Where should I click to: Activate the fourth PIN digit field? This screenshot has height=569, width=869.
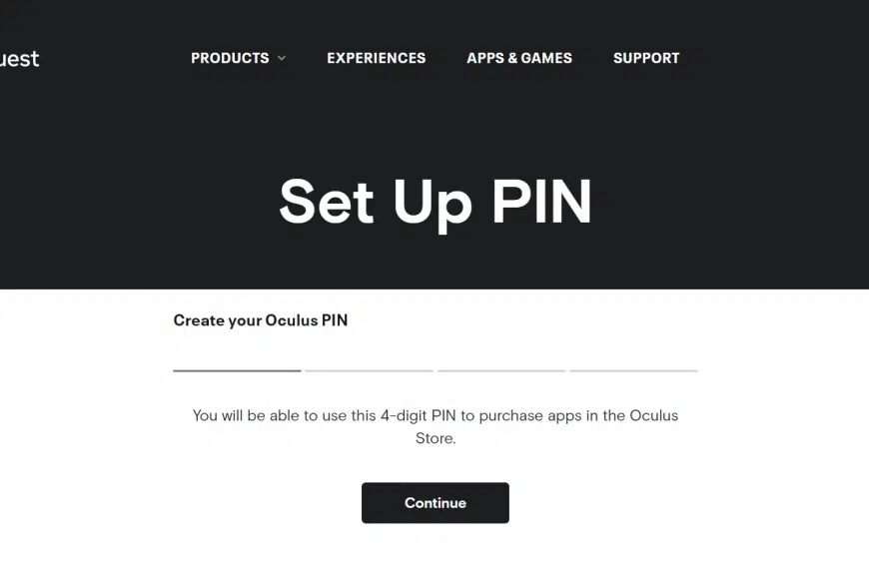(633, 357)
